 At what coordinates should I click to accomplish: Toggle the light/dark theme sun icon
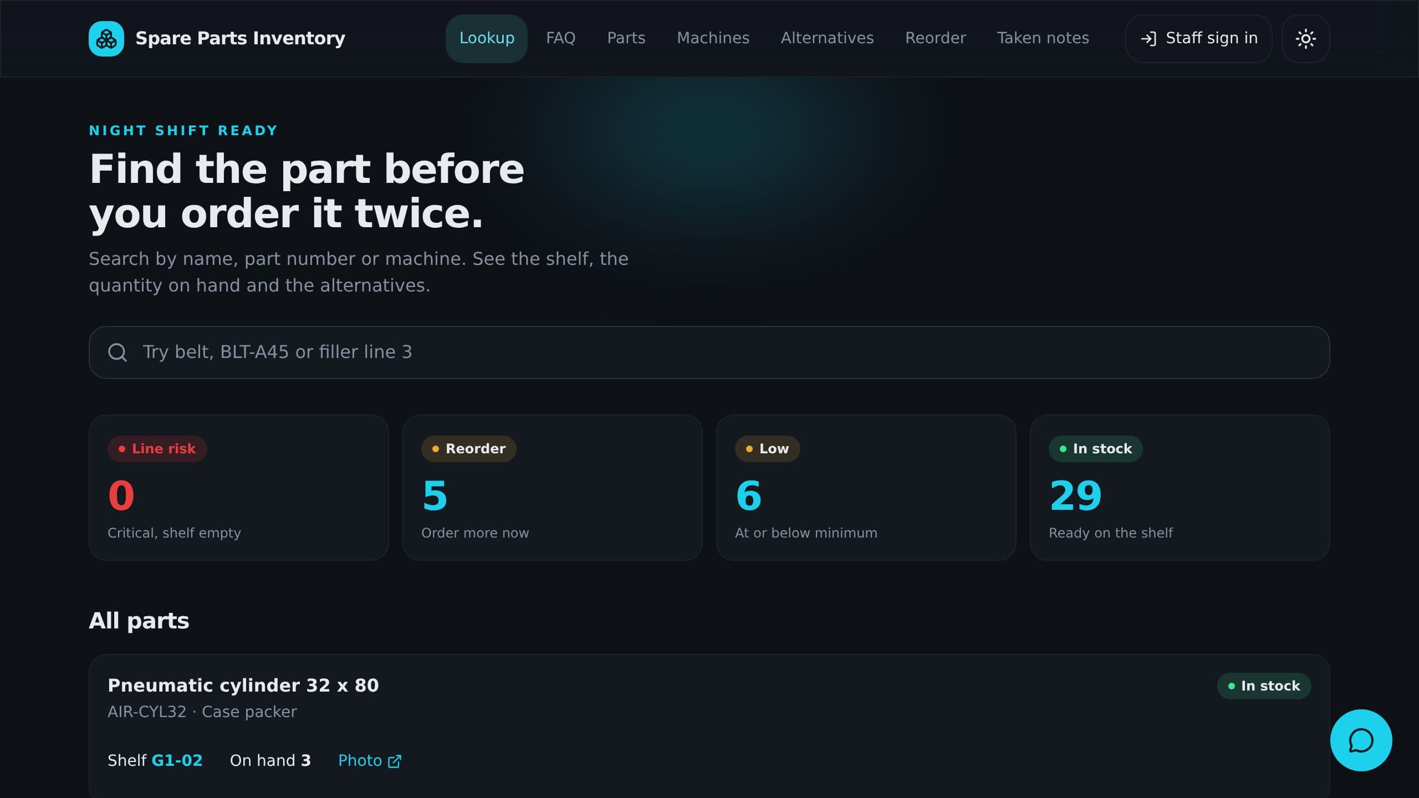pos(1305,38)
